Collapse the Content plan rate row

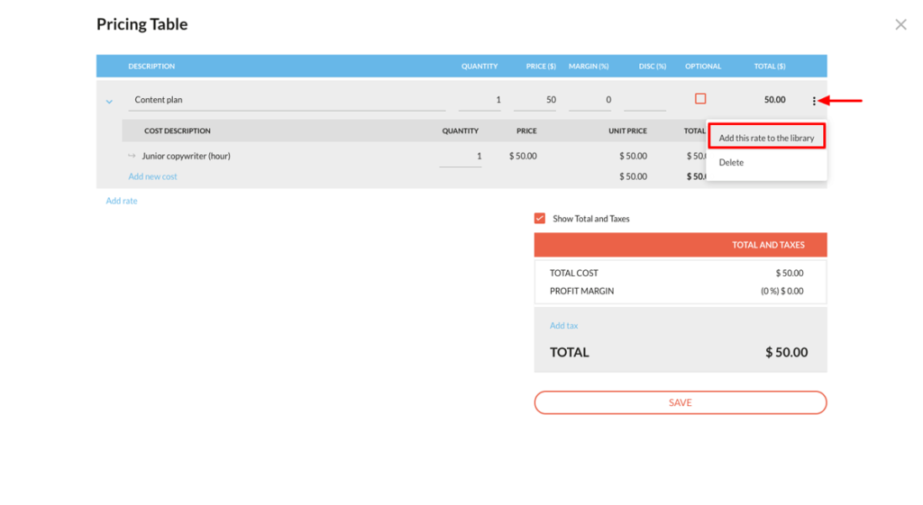click(109, 101)
